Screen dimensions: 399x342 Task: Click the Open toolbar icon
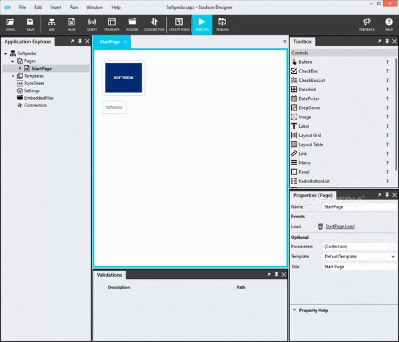coord(10,25)
